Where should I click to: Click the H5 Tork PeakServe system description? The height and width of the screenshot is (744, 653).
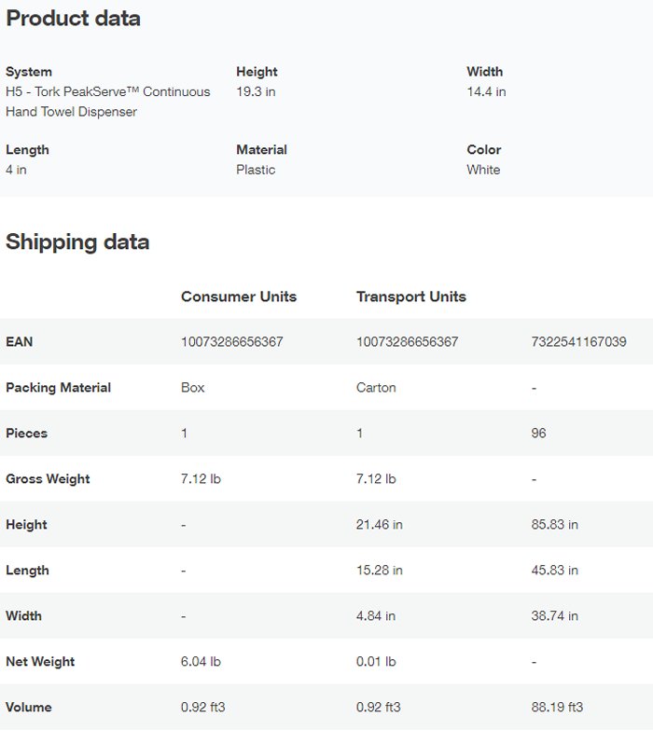click(x=108, y=102)
